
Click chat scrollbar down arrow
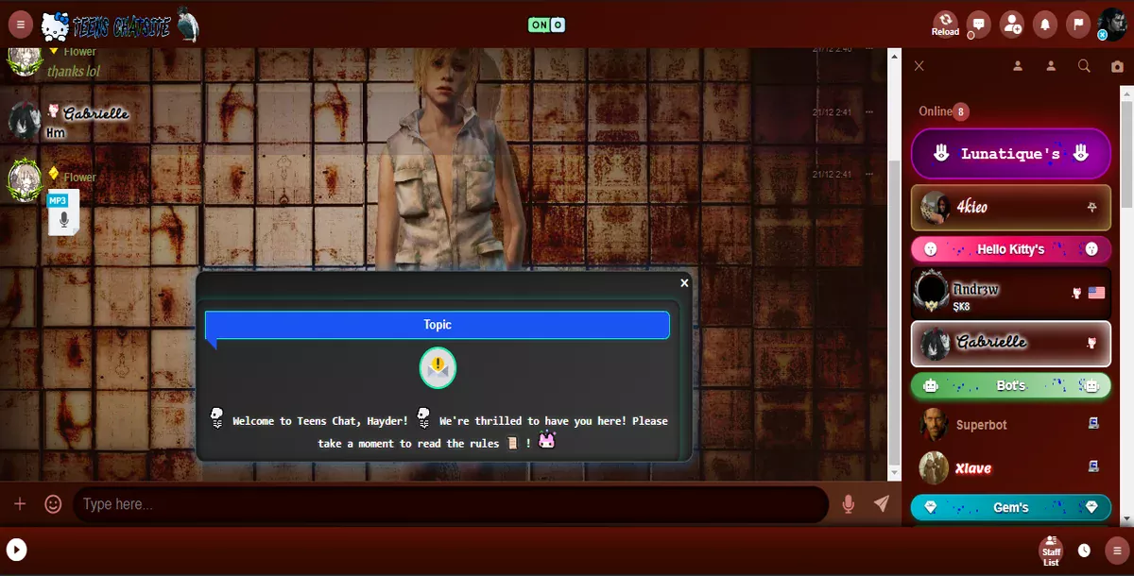pos(895,472)
